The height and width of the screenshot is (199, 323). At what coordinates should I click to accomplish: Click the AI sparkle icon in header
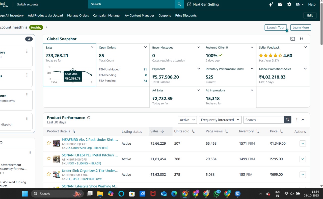271,4
